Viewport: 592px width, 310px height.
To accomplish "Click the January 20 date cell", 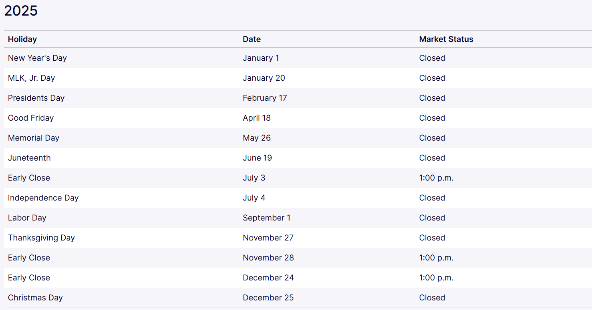I will 264,78.
